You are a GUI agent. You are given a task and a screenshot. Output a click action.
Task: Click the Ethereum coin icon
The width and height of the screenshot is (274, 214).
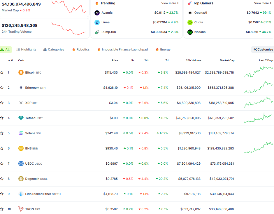[x=20, y=87]
